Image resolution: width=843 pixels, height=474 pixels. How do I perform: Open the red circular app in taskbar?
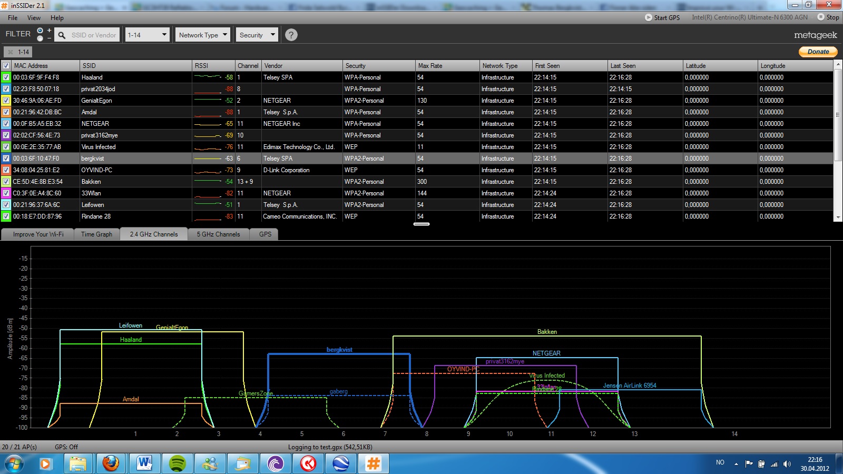pos(308,464)
